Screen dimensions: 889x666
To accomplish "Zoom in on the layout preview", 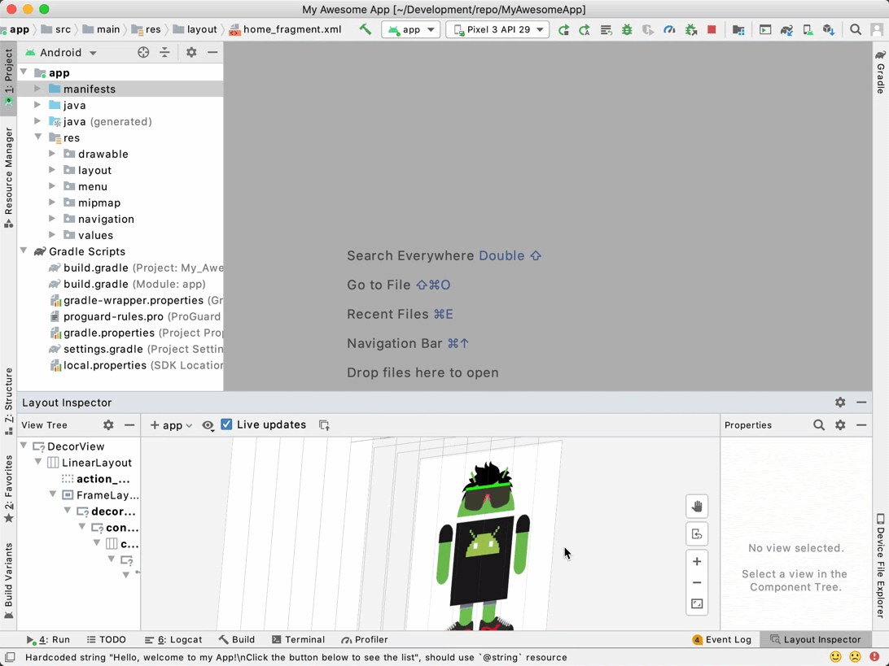I will click(697, 561).
